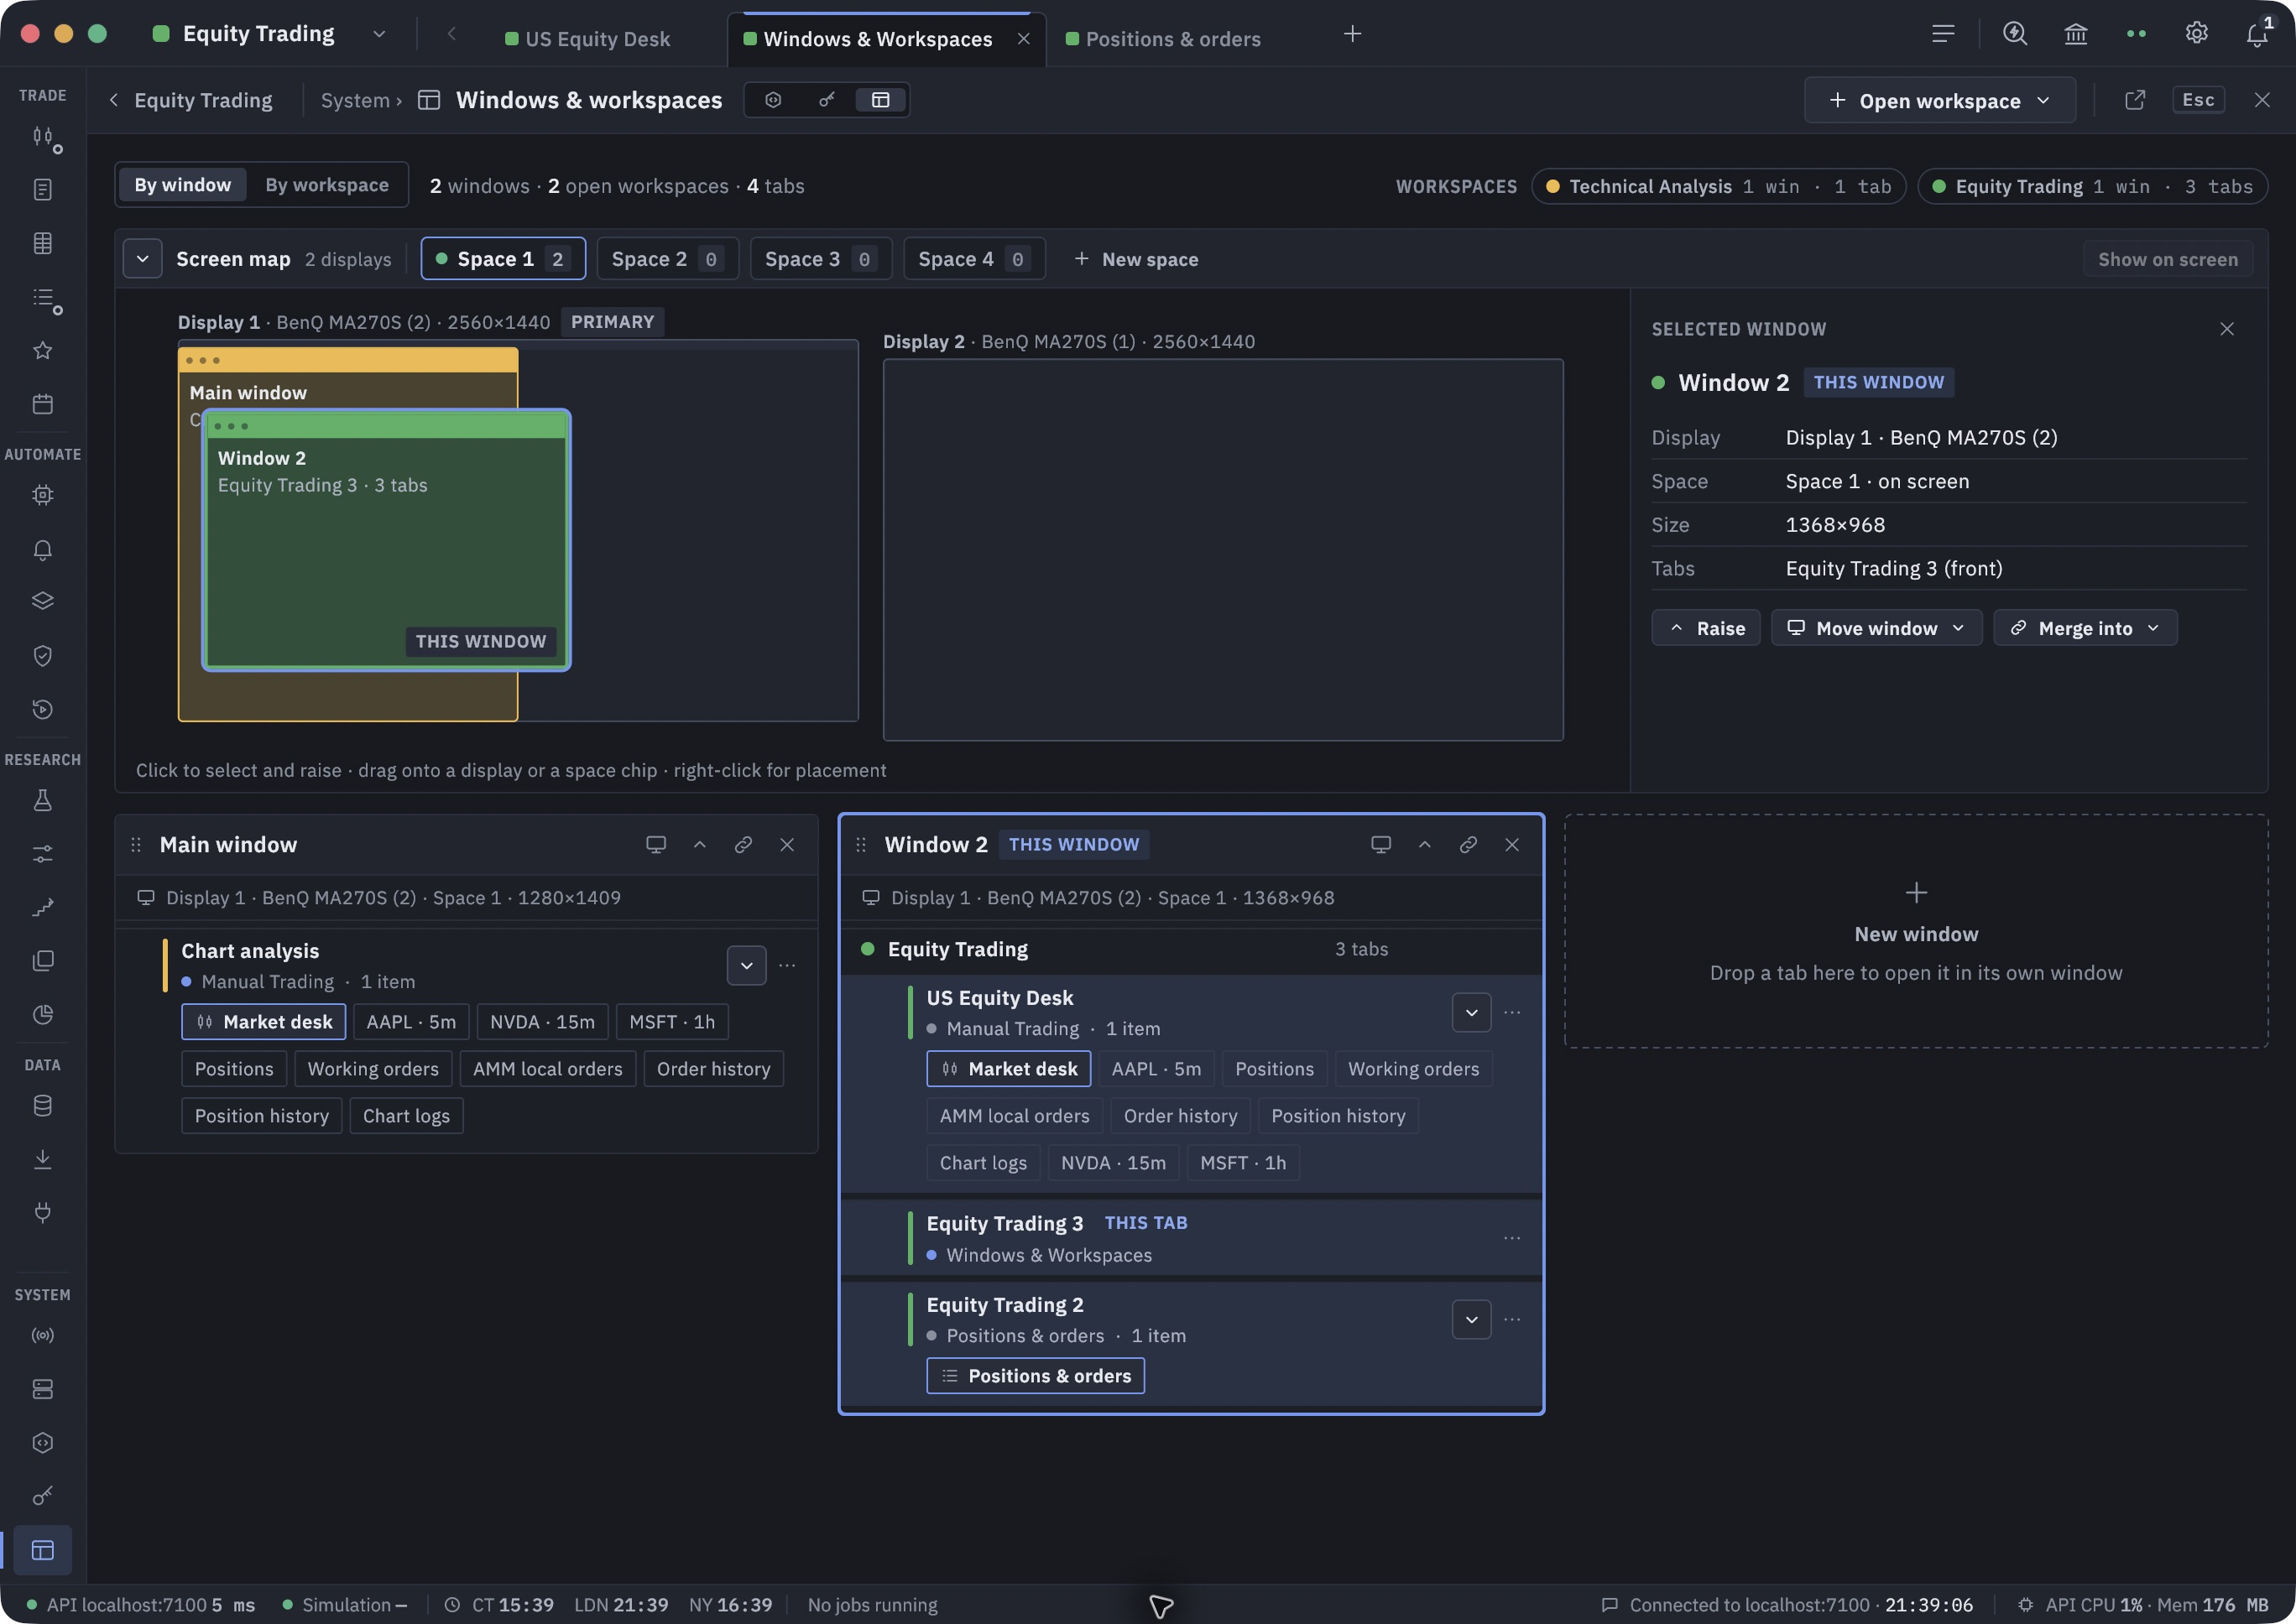The width and height of the screenshot is (2296, 1624).
Task: Open the bank/accounts icon in top bar
Action: pyautogui.click(x=2076, y=34)
